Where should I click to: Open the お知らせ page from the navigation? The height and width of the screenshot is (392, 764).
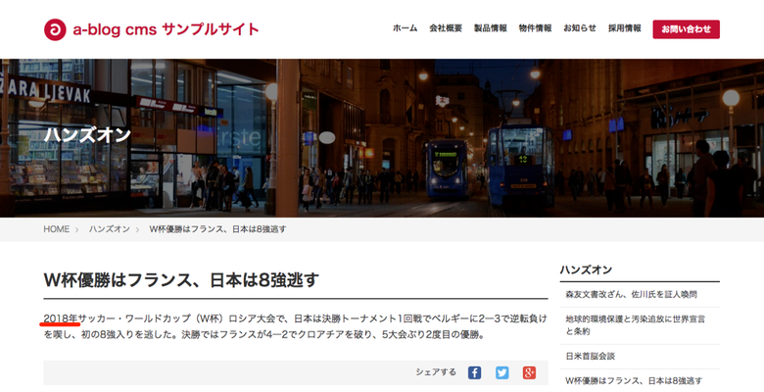580,28
